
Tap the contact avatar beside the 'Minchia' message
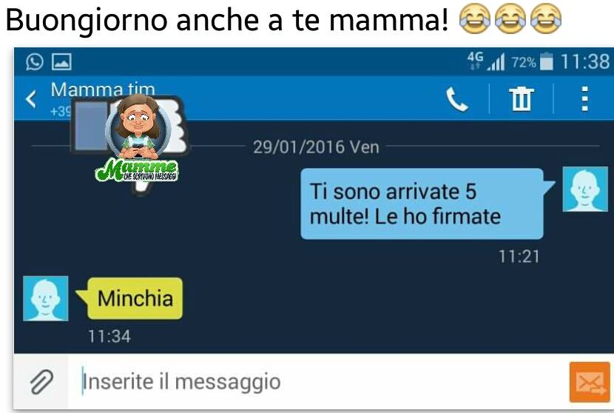[46, 298]
